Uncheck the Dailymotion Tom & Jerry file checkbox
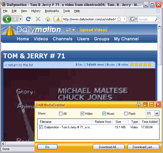Image resolution: width=163 pixels, height=153 pixels. (x=41, y=127)
